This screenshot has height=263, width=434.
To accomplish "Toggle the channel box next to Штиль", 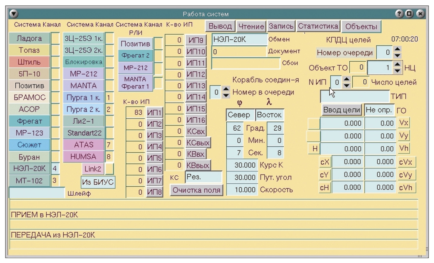I will (x=55, y=62).
